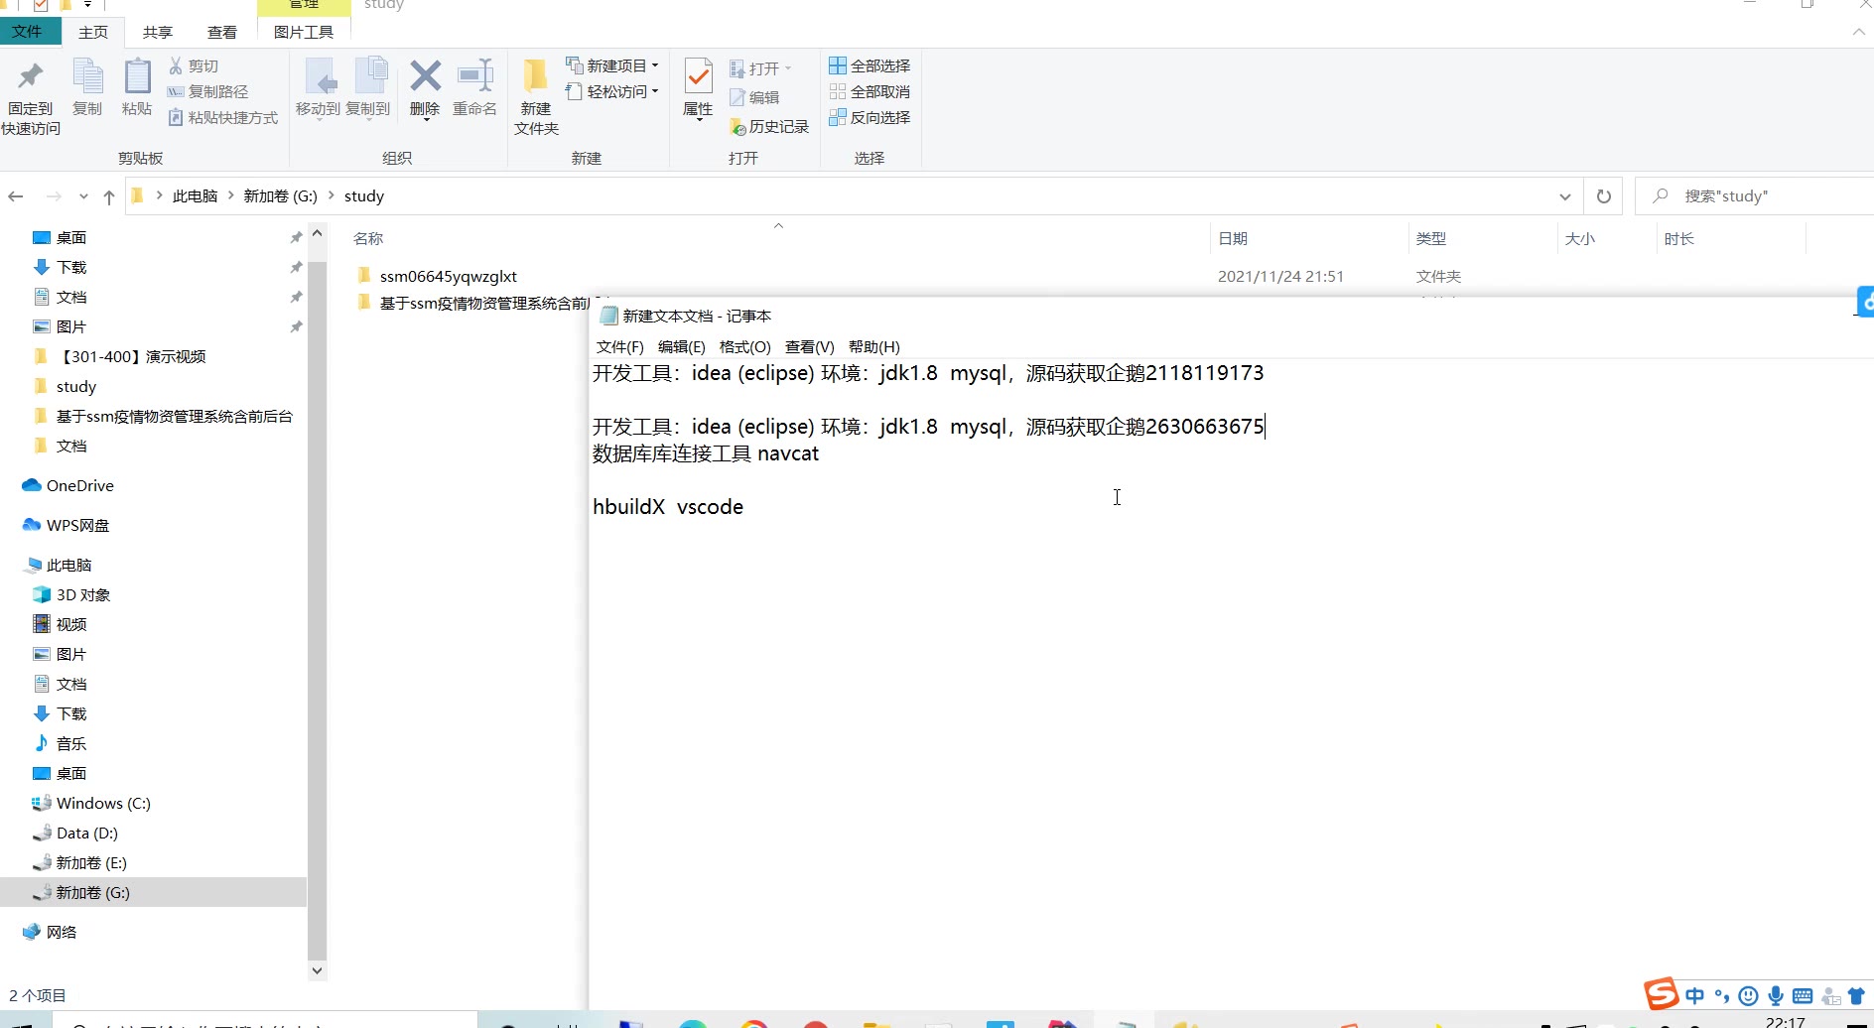Image resolution: width=1874 pixels, height=1028 pixels.
Task: Switch to the Home ribbon tab
Action: 93,32
